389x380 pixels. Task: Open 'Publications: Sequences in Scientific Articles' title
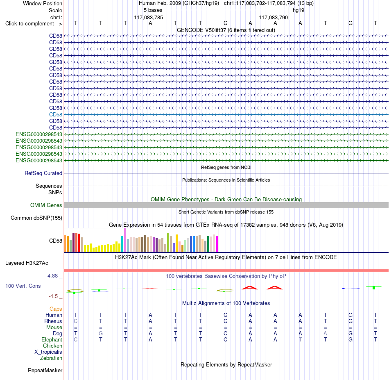click(226, 180)
